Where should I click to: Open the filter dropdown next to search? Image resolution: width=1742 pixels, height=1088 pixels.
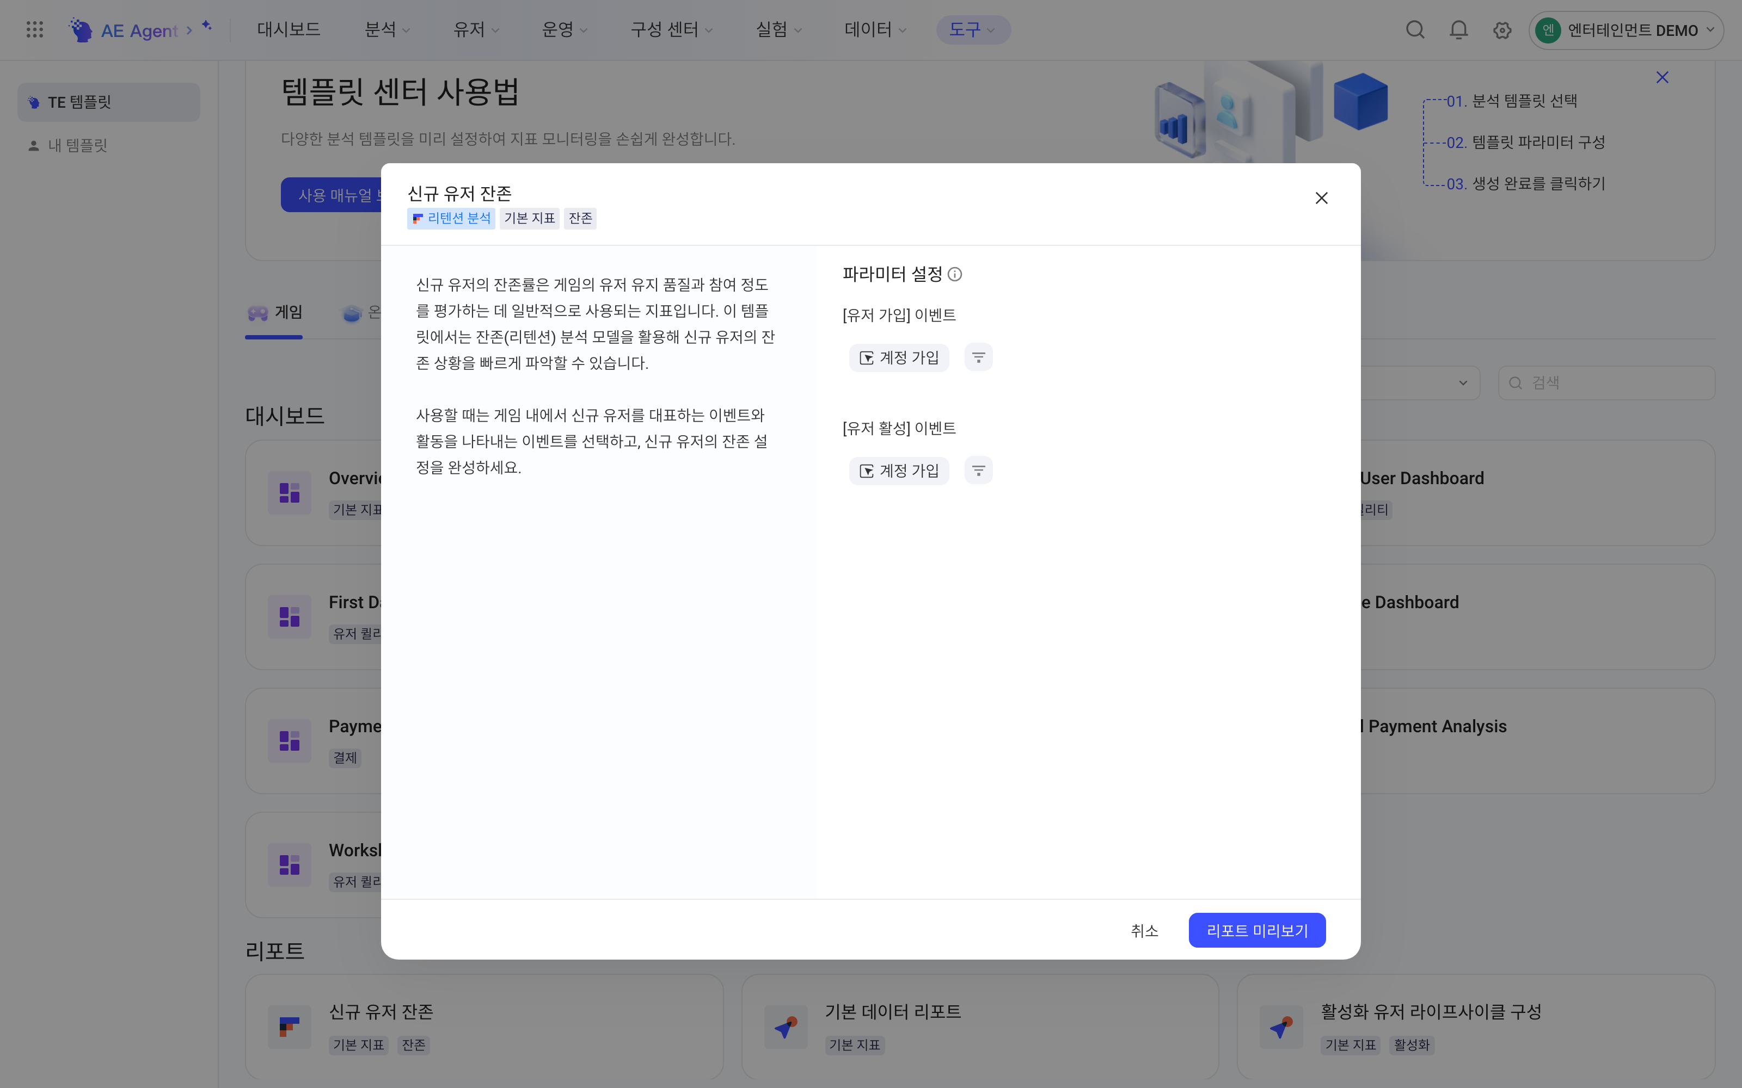1420,383
